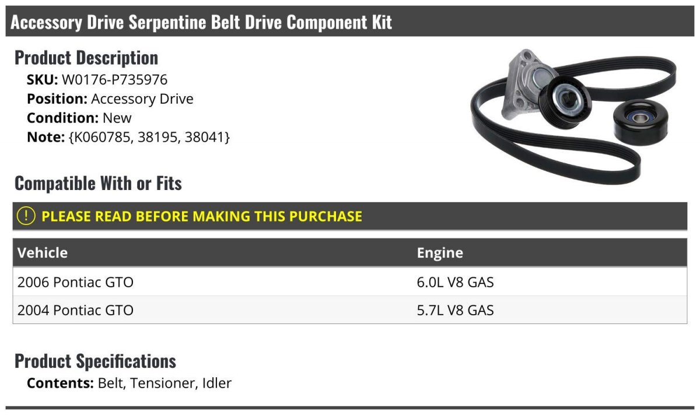This screenshot has height=415, width=700.
Task: Click the 5.7L V8 GAS engine cell
Action: coord(455,310)
